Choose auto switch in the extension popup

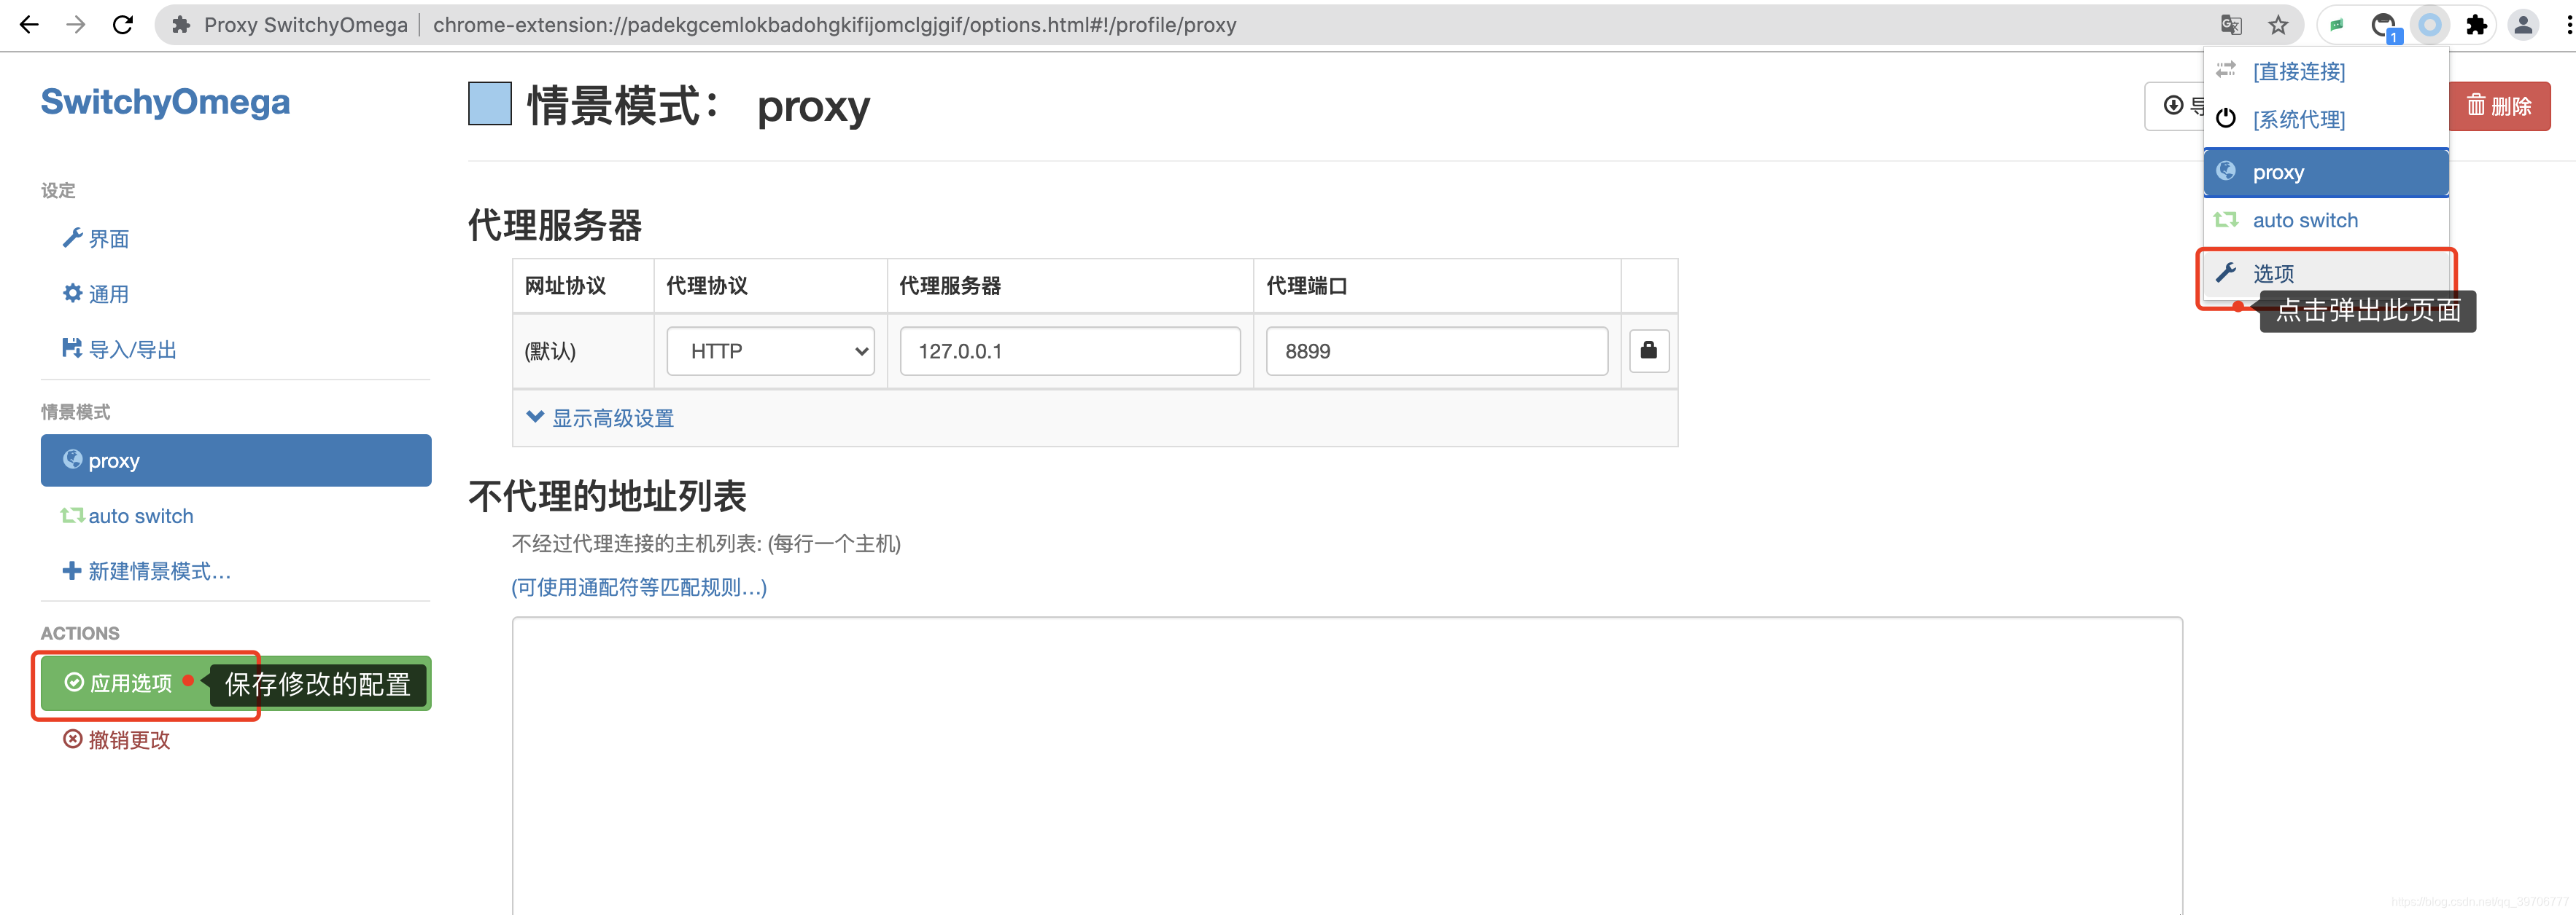(x=2326, y=221)
